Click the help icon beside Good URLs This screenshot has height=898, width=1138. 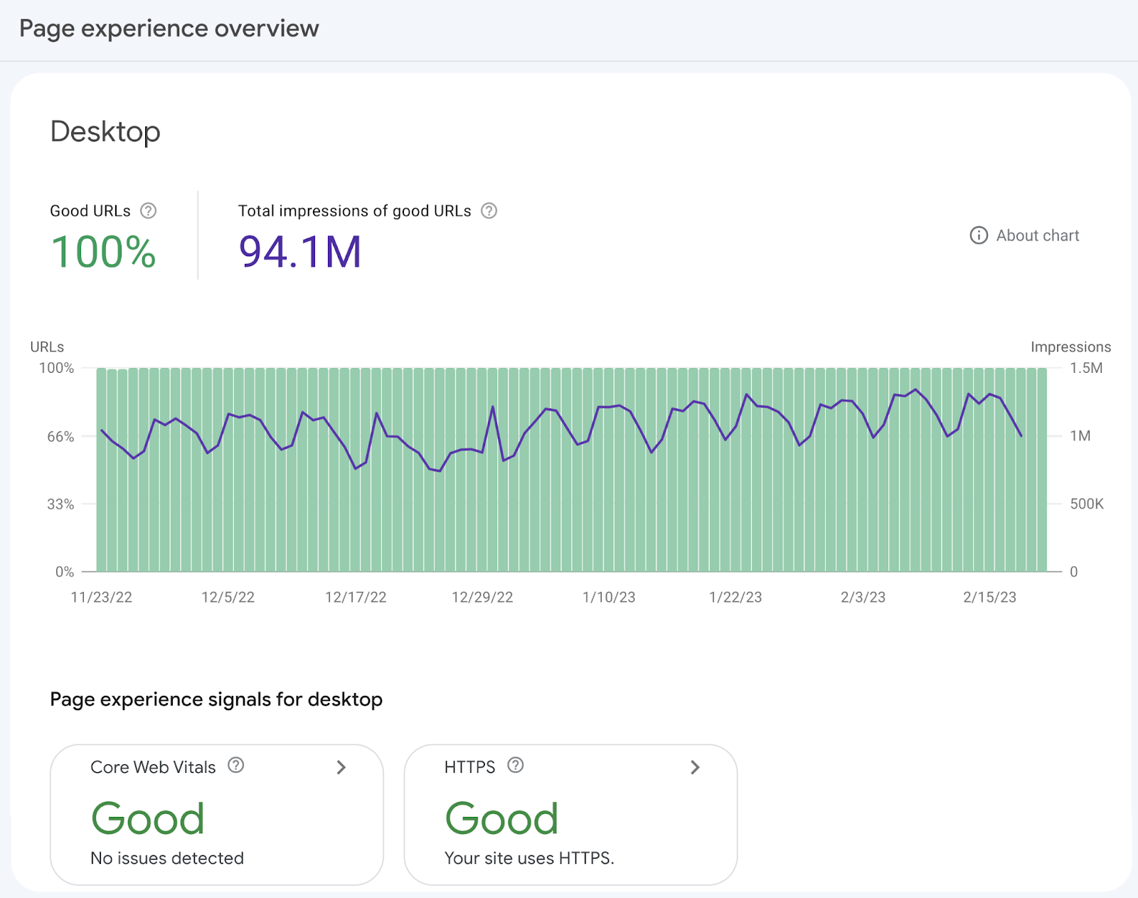pyautogui.click(x=148, y=211)
